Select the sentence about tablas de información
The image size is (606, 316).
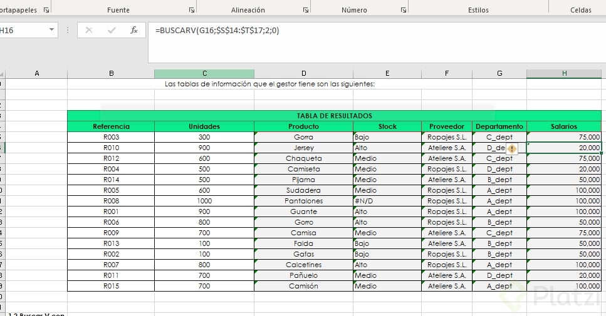pyautogui.click(x=269, y=84)
